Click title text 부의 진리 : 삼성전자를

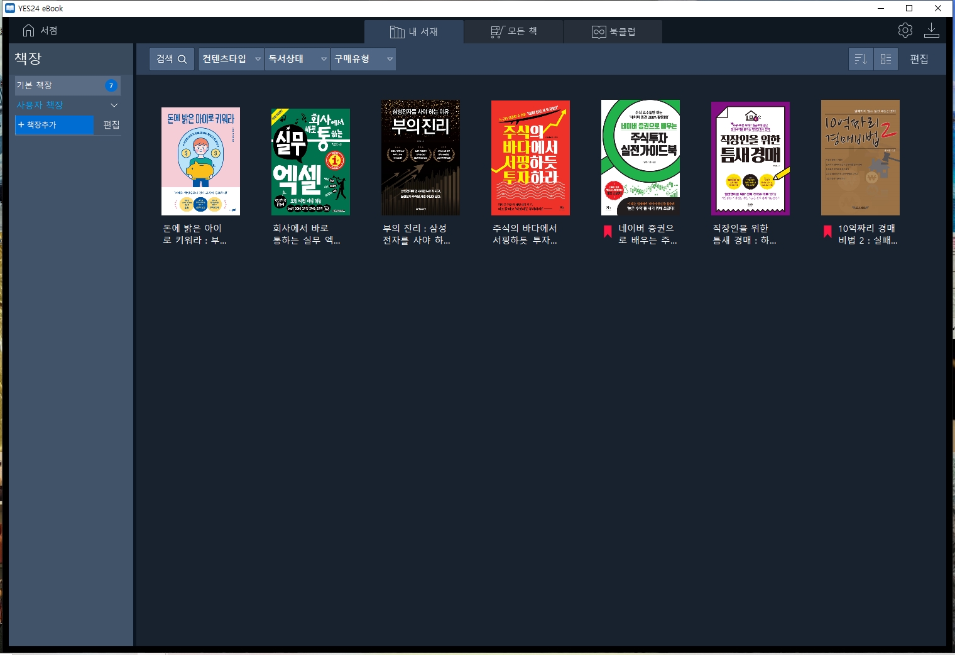[x=417, y=234]
